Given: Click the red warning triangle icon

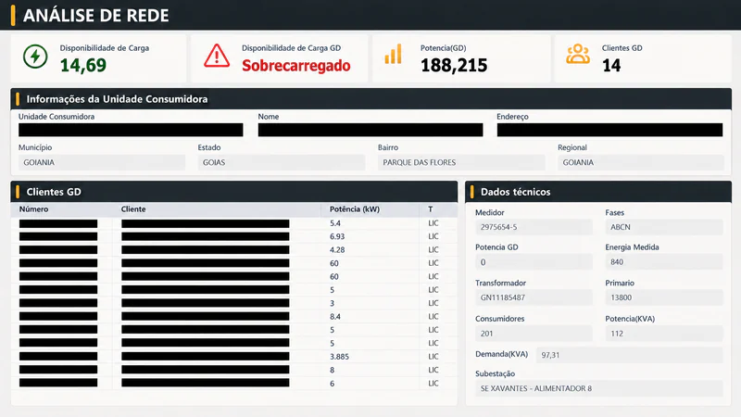Looking at the screenshot, I should (217, 56).
